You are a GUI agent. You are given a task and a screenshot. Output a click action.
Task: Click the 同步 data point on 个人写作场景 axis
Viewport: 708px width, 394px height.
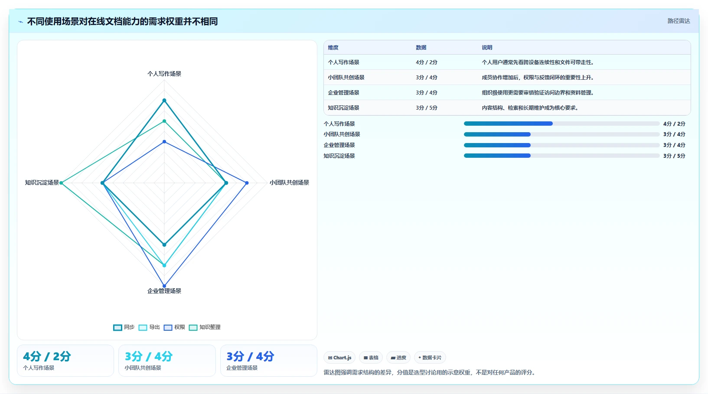tap(164, 101)
